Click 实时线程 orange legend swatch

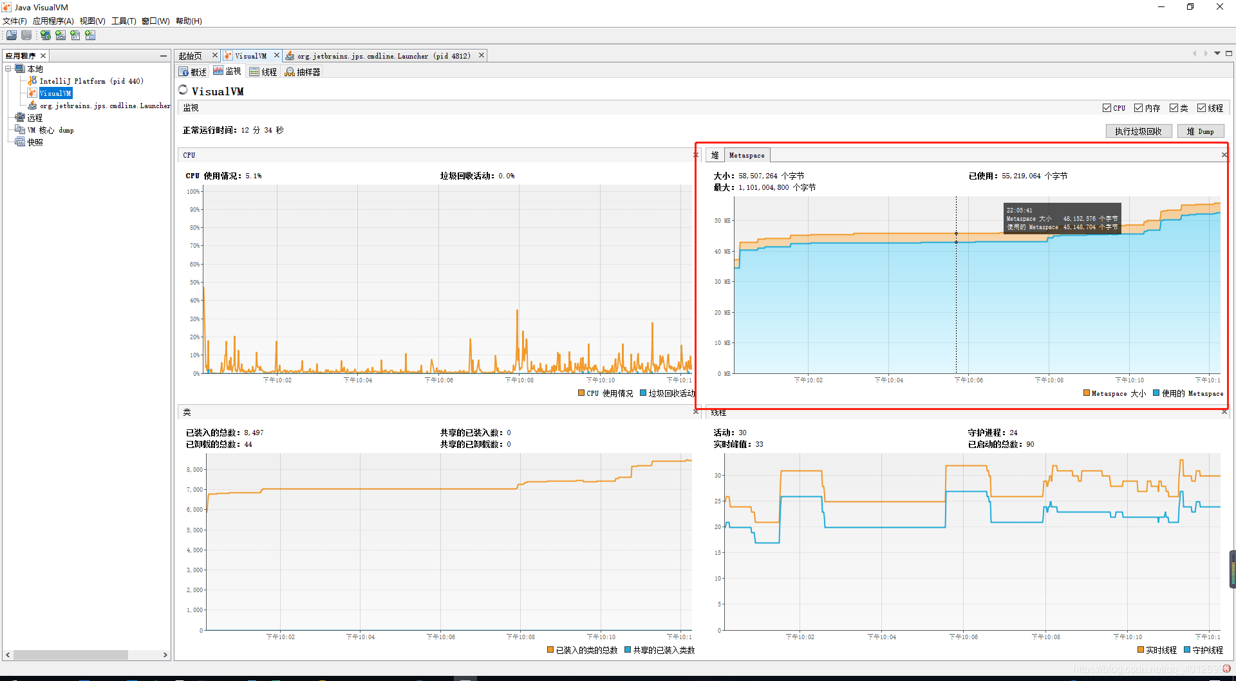(1141, 649)
